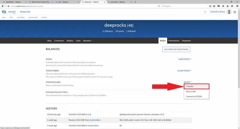The height and width of the screenshot is (129, 240).
Task: Open the chat smiley toolbar icon
Action: pos(232,6)
